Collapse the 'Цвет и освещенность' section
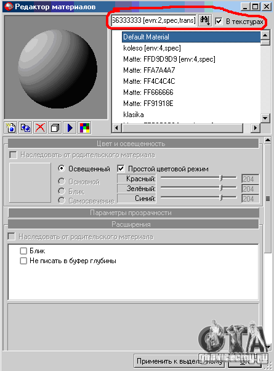 tap(134, 144)
